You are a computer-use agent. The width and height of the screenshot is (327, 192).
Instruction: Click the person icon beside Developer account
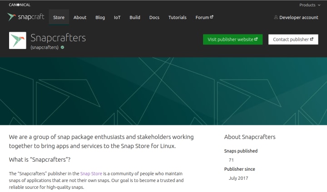coord(276,17)
